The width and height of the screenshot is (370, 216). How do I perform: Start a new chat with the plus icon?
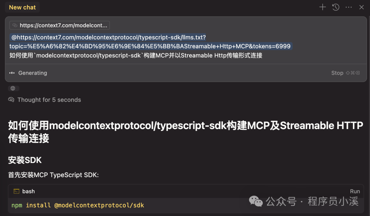pos(322,7)
